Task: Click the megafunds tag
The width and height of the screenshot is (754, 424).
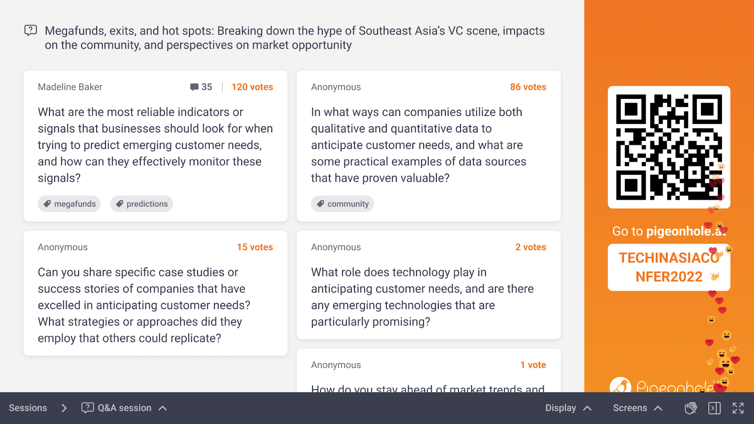Action: tap(69, 204)
